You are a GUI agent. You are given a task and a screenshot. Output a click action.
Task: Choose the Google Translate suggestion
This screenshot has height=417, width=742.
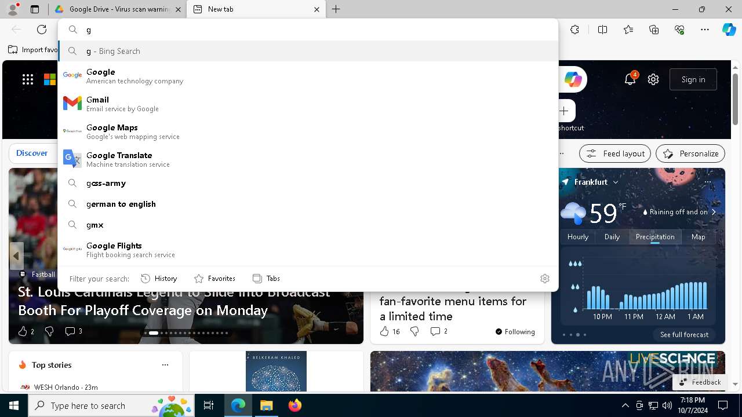tap(308, 159)
